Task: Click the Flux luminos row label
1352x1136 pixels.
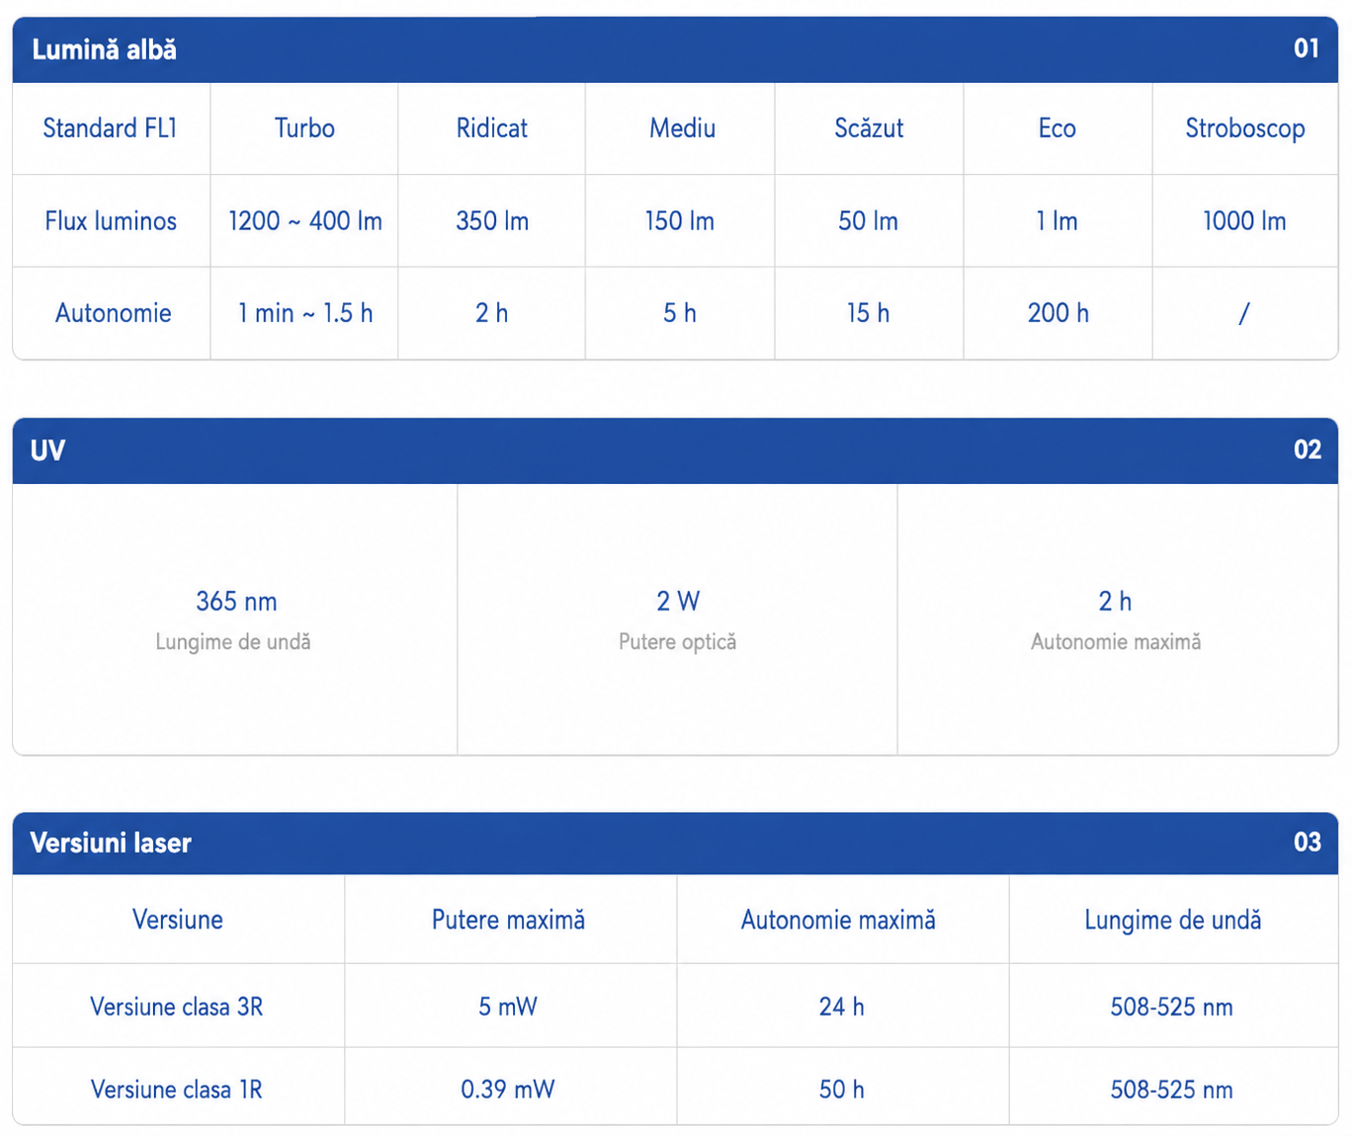Action: click(111, 221)
